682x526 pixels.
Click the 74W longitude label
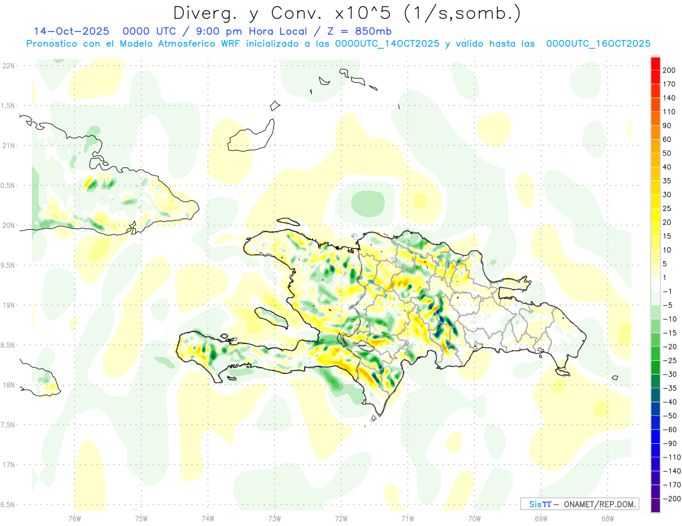click(x=207, y=518)
